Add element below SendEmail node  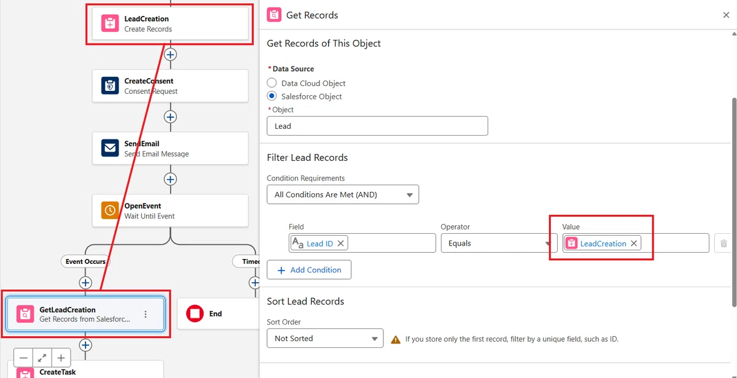[x=170, y=179]
